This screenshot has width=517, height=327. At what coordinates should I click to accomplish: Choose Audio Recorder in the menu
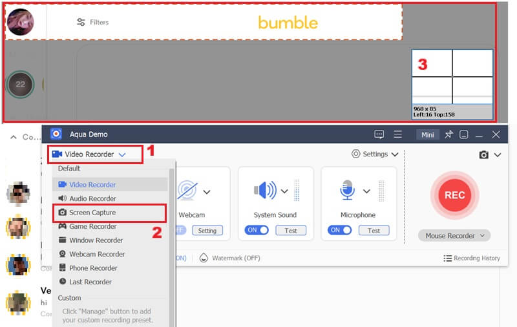(x=92, y=198)
